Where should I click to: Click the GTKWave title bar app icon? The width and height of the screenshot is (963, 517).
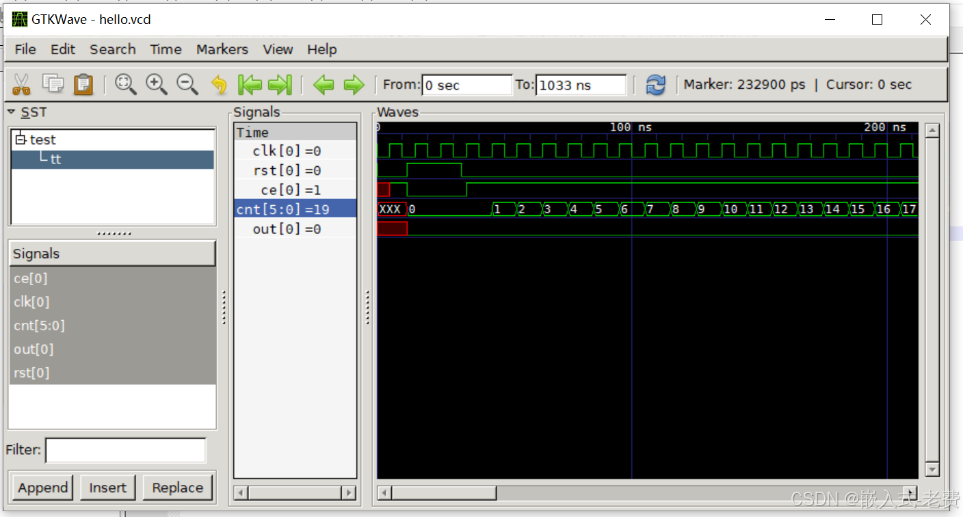tap(20, 19)
